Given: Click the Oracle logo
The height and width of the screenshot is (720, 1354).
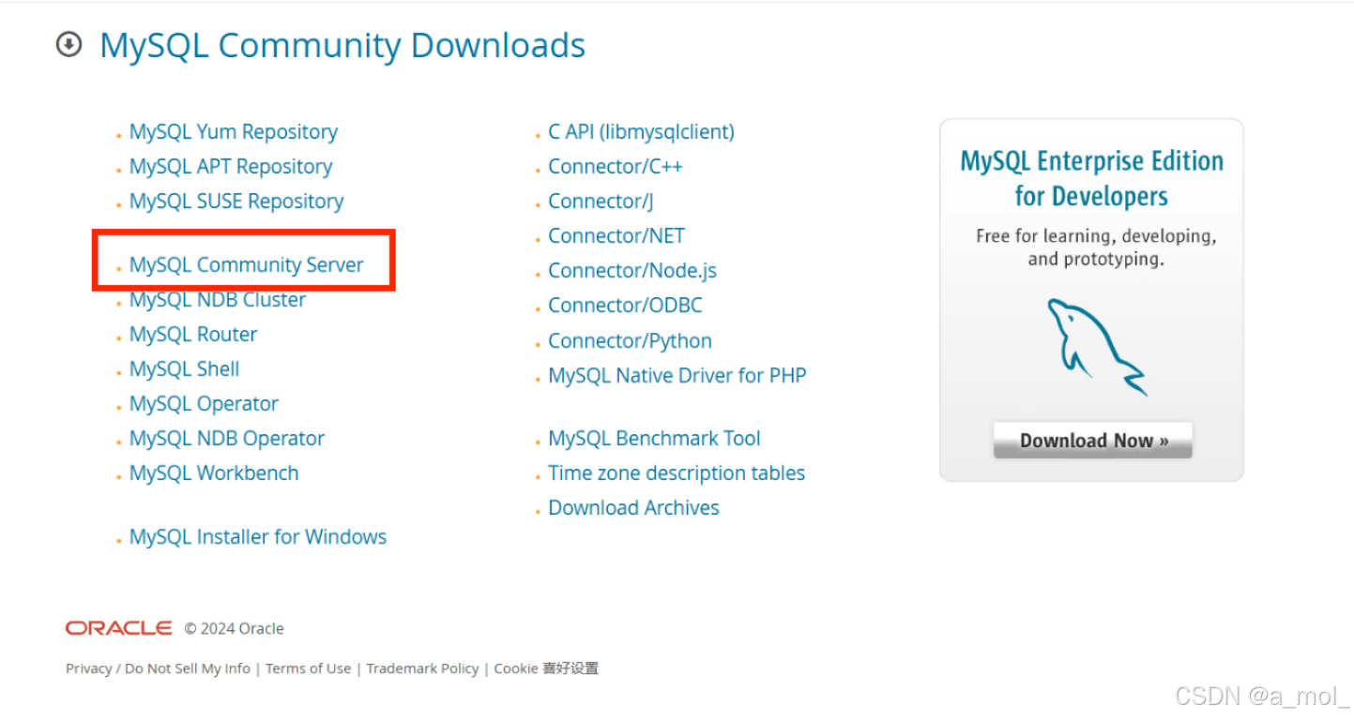Looking at the screenshot, I should (x=118, y=628).
